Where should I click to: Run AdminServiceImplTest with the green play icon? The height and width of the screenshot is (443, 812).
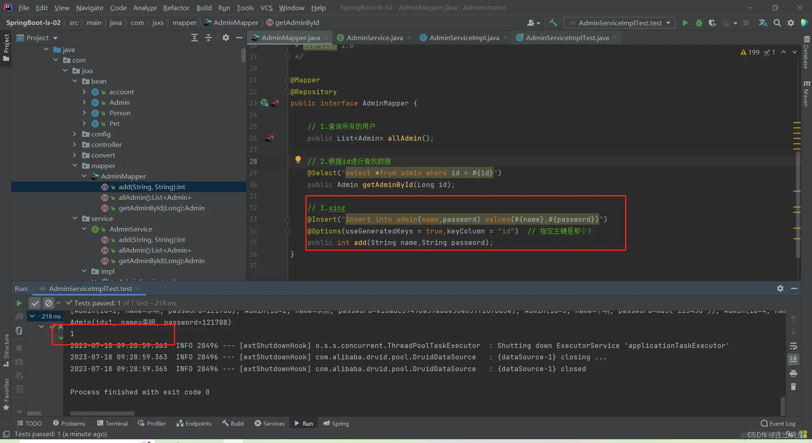[685, 23]
